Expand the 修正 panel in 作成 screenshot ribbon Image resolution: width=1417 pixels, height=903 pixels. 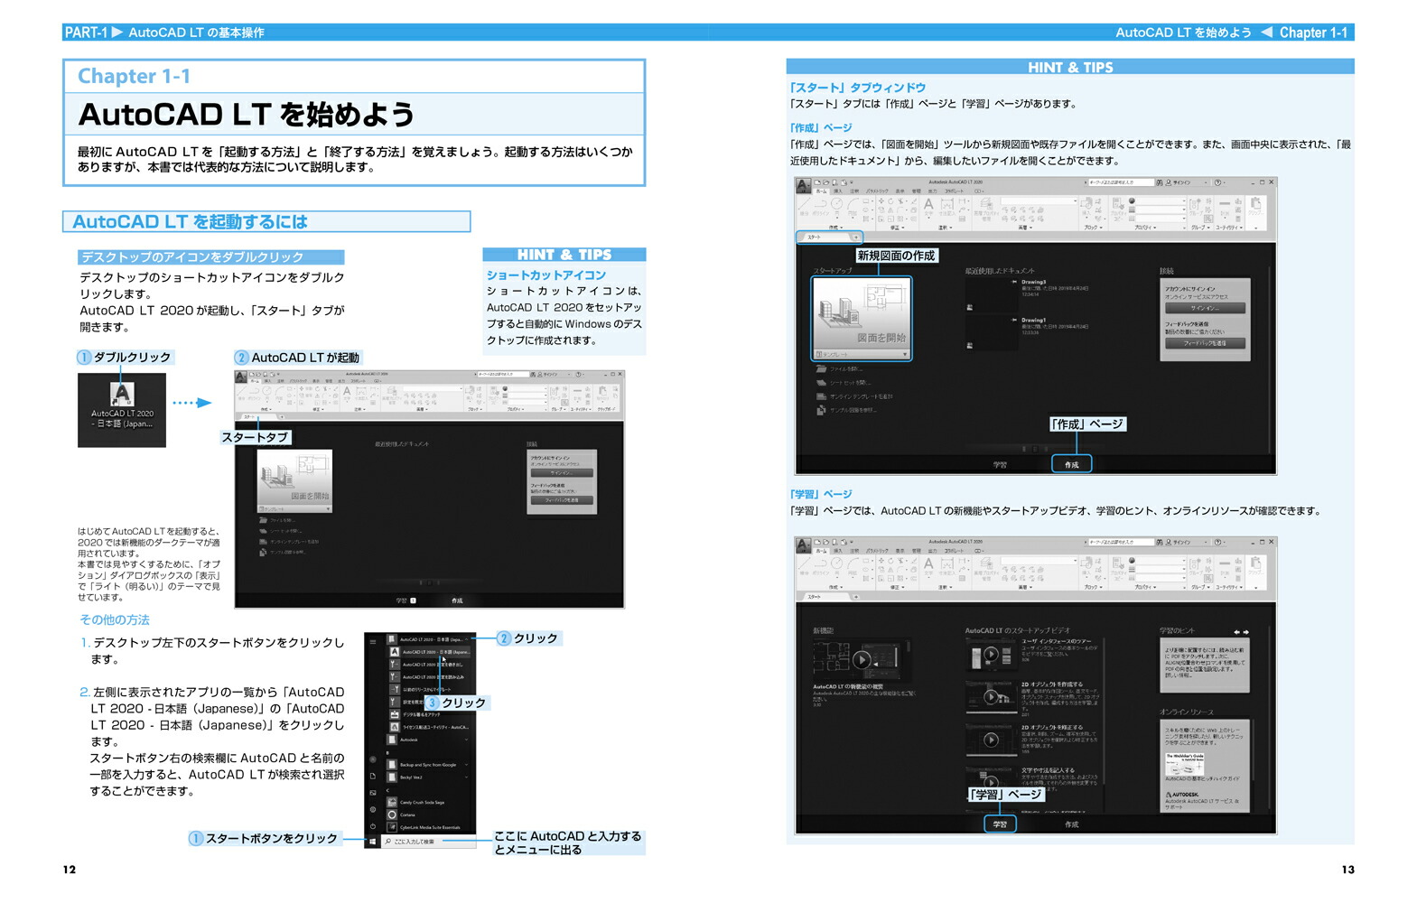(897, 228)
